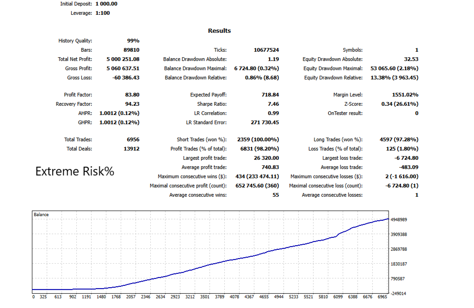This screenshot has width=474, height=308.
Task: Click Z-Score value 0.34 (26.61%)
Action: (400, 104)
